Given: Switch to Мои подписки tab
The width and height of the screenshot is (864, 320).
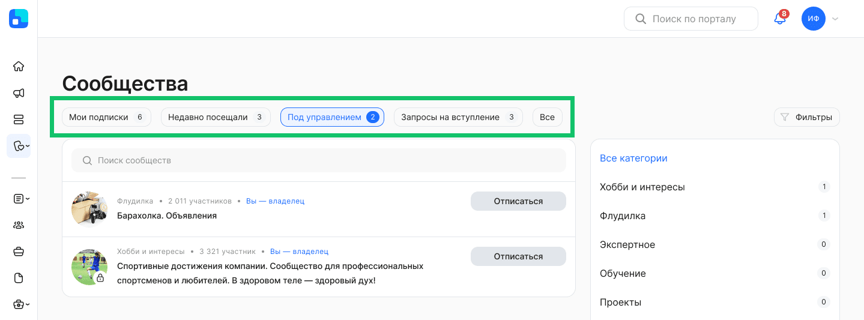Looking at the screenshot, I should pyautogui.click(x=106, y=117).
